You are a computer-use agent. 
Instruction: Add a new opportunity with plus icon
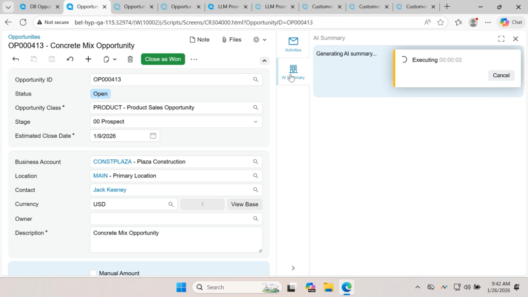pyautogui.click(x=88, y=59)
